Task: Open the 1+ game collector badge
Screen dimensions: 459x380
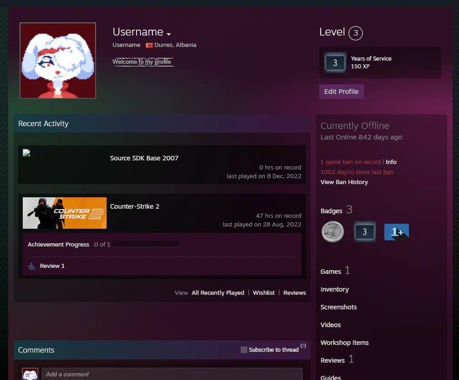Action: coord(396,232)
